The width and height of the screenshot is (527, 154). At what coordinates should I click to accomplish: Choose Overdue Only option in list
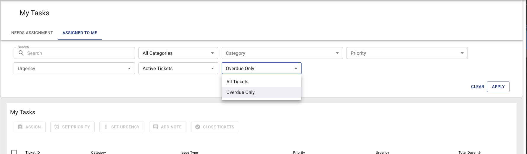tap(261, 92)
